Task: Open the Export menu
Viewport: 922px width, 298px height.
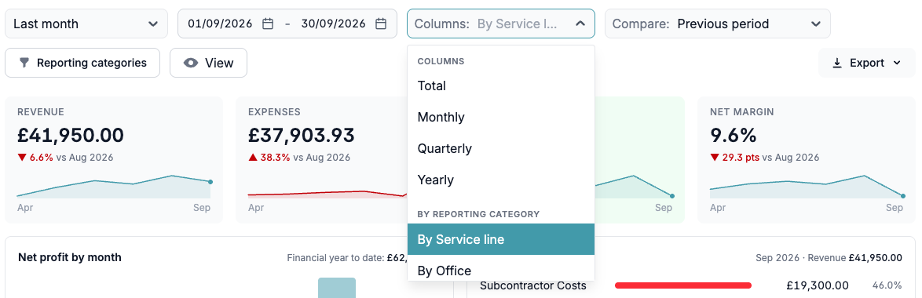Action: click(x=867, y=63)
